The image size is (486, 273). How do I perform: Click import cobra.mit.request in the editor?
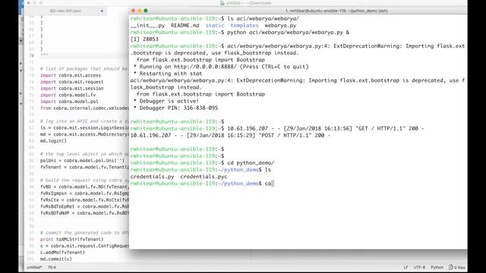72,82
